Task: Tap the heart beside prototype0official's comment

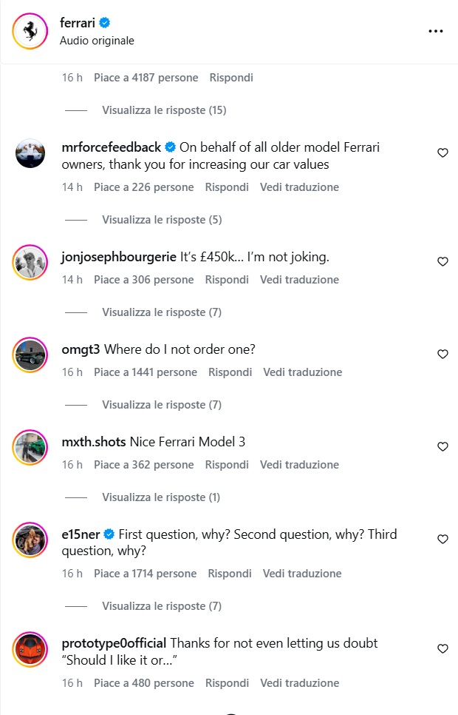Action: tap(442, 648)
